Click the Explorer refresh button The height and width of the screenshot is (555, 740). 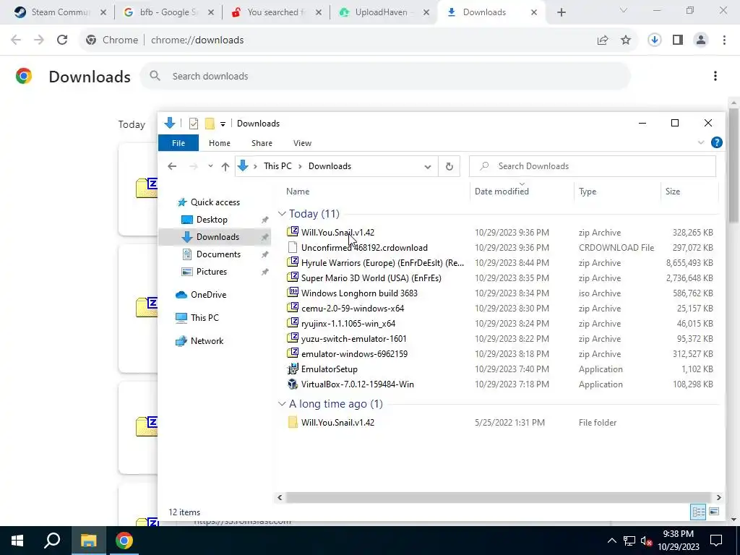point(449,166)
